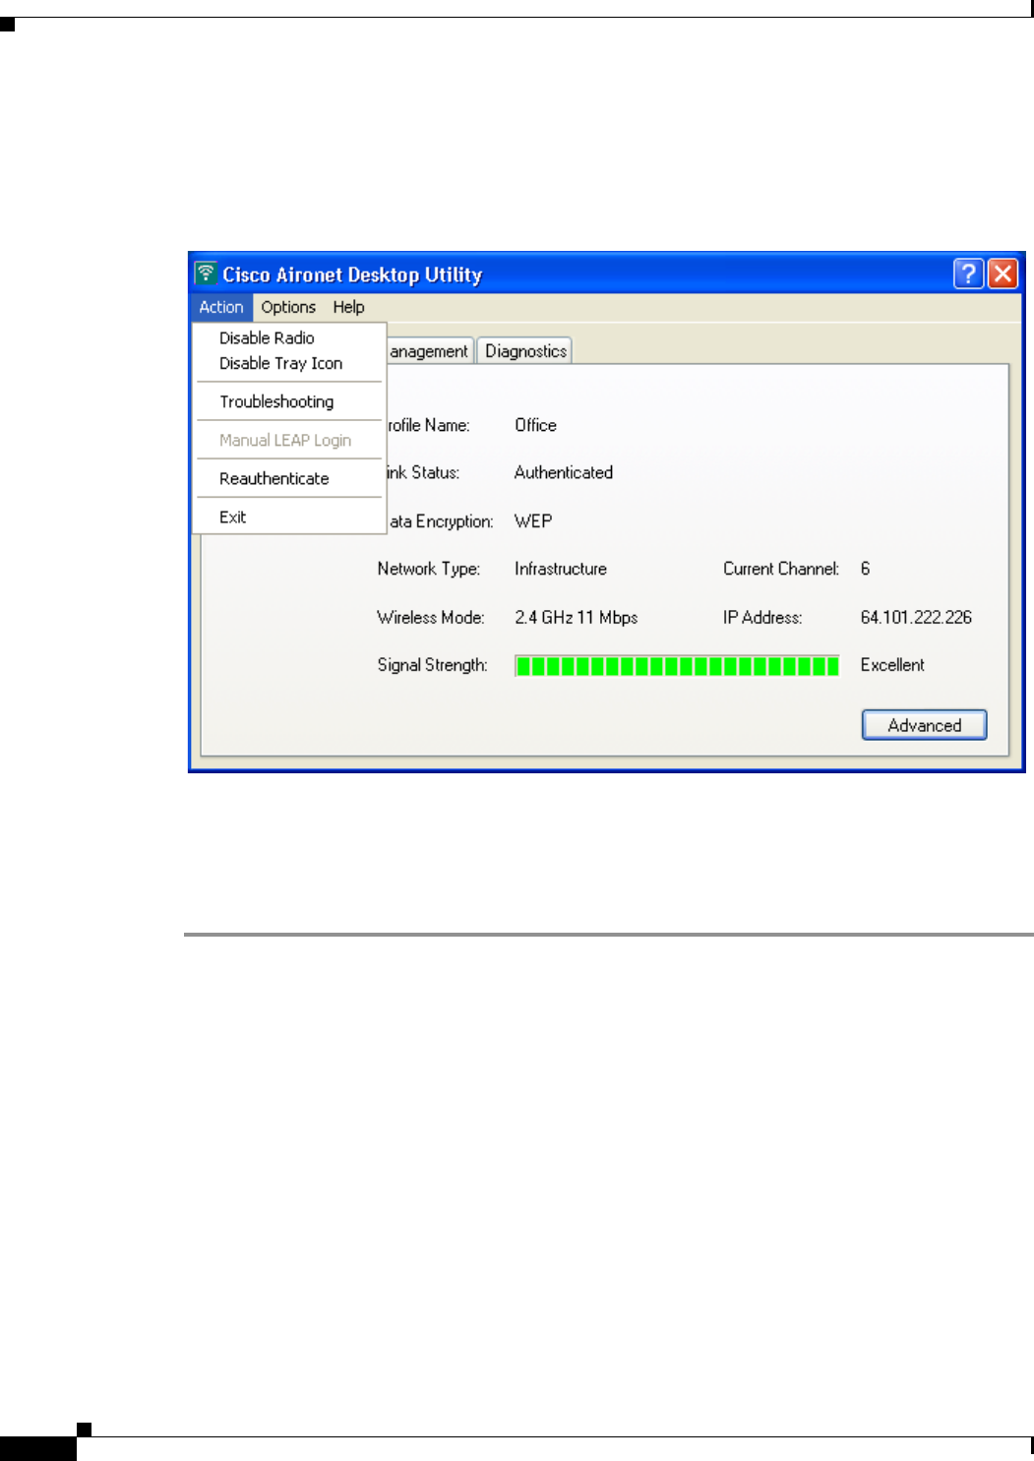Click the Cisco Aironet Desktop Utility title text
This screenshot has height=1461, width=1034.
pos(352,274)
